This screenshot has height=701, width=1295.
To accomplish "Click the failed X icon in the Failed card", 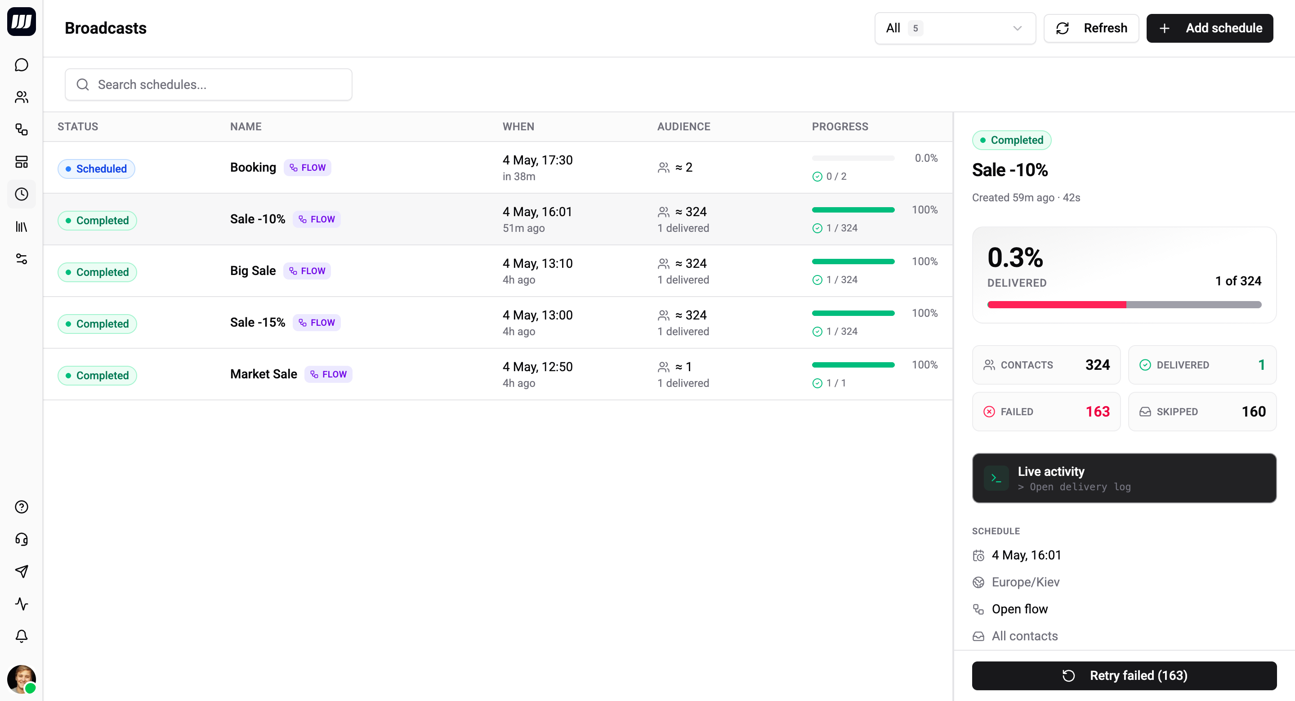I will pyautogui.click(x=989, y=412).
